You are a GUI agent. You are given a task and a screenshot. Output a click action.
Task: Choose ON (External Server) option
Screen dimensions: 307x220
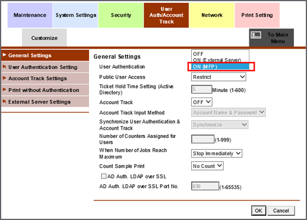coord(220,60)
